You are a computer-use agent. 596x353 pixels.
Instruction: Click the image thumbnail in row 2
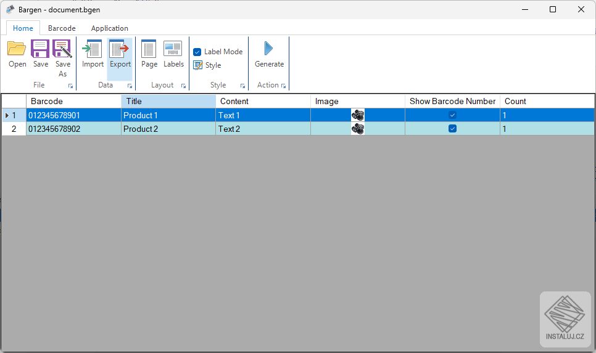(x=358, y=129)
